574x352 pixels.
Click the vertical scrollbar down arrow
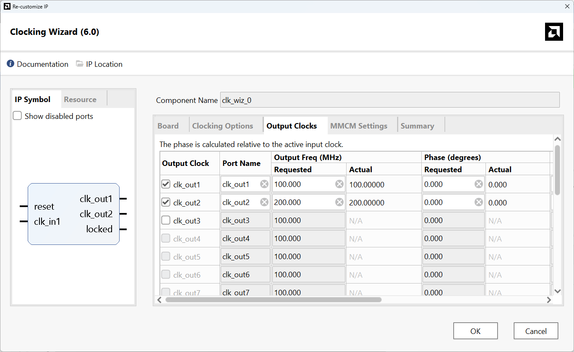pos(557,291)
